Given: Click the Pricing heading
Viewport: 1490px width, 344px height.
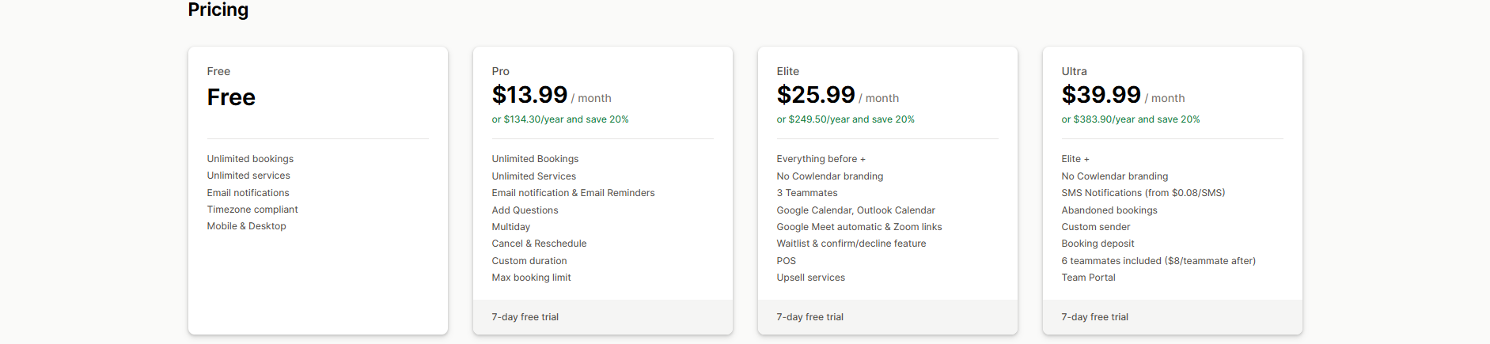Looking at the screenshot, I should [x=218, y=9].
